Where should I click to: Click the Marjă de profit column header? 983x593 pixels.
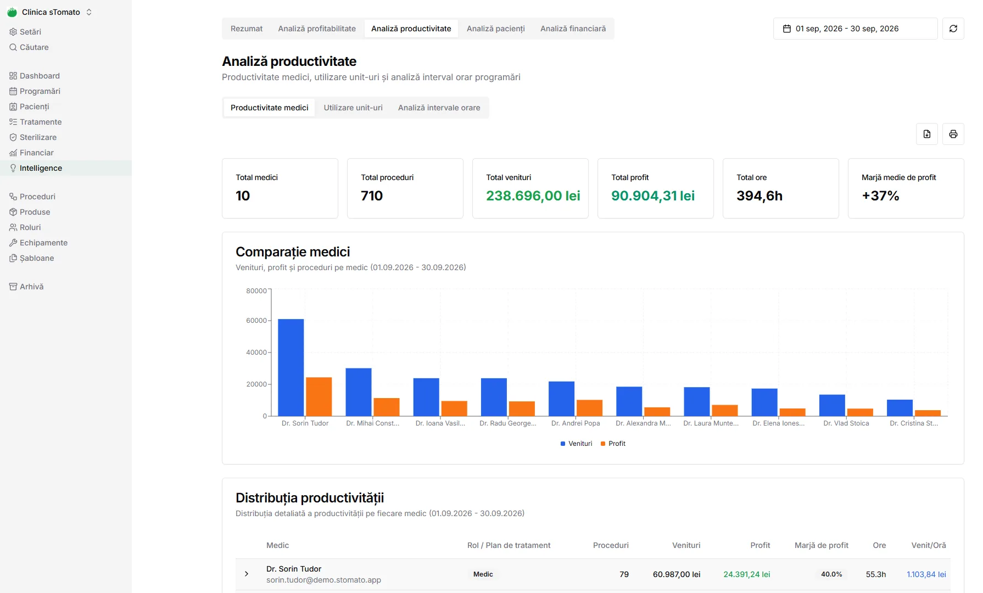tap(822, 545)
